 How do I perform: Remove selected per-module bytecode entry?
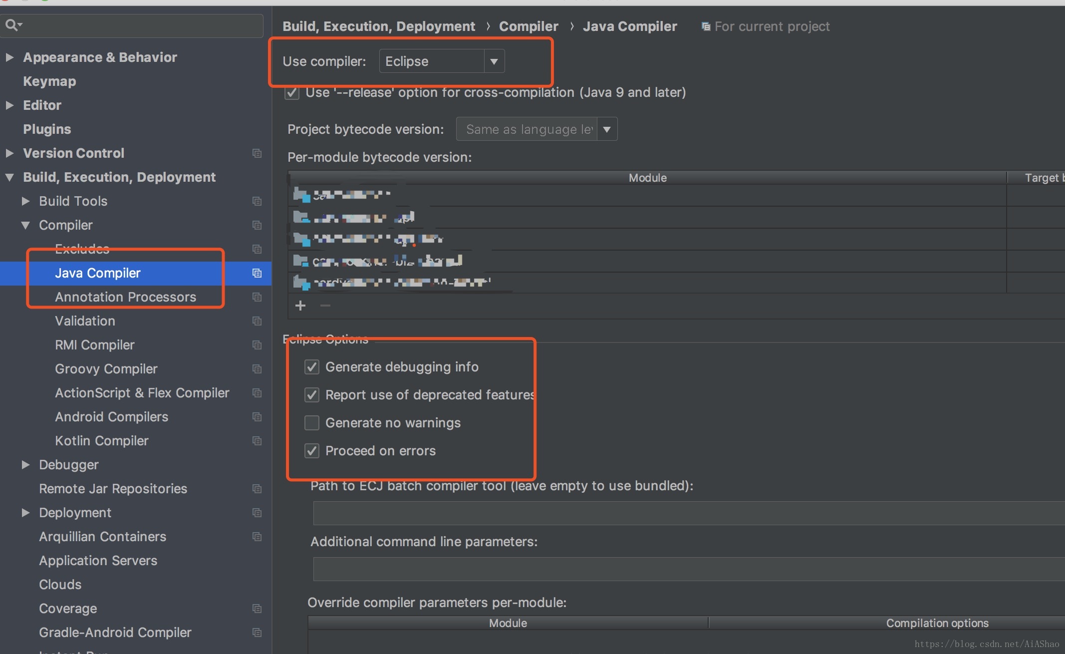click(325, 306)
